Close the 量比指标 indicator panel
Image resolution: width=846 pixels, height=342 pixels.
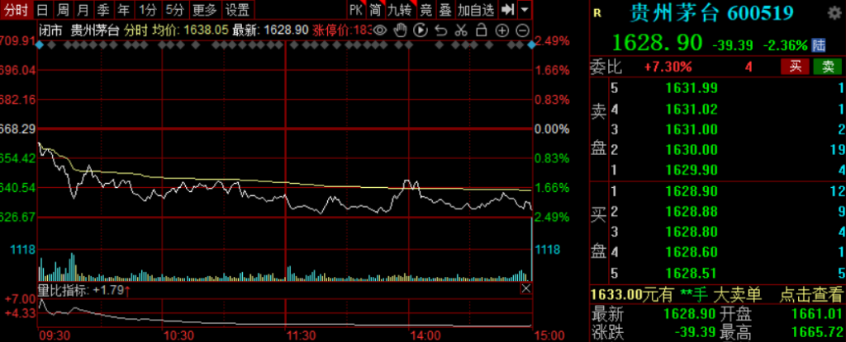(525, 289)
